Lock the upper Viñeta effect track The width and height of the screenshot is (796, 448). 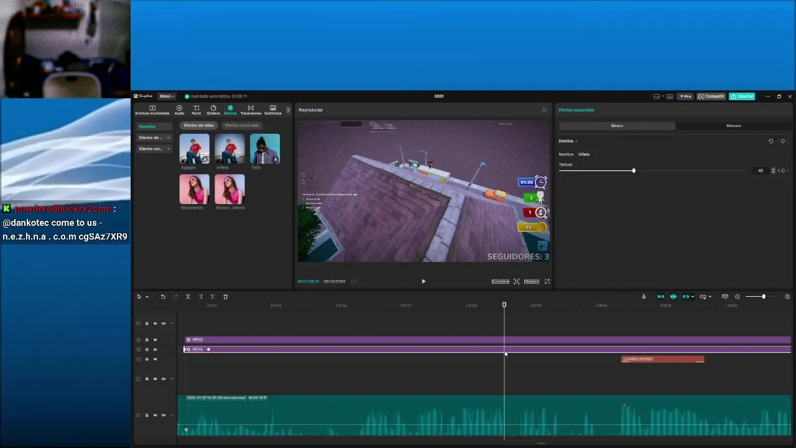(x=147, y=340)
